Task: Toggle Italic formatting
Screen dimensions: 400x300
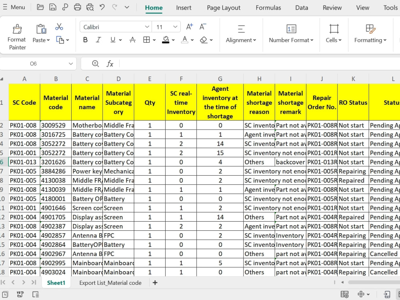Action: coord(98,40)
